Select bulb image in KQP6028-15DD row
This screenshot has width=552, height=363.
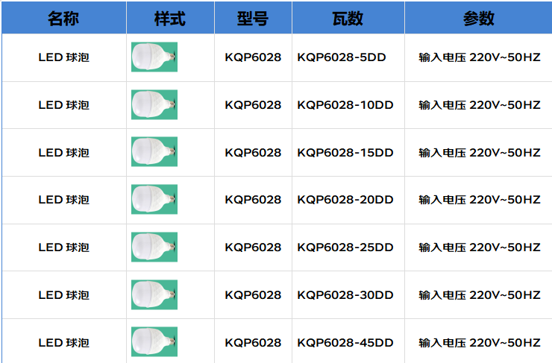(x=154, y=151)
